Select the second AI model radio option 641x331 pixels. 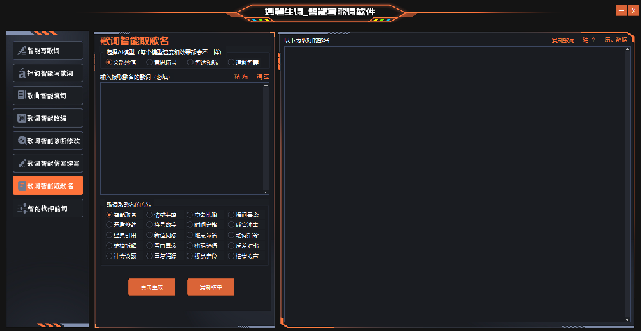(150, 62)
